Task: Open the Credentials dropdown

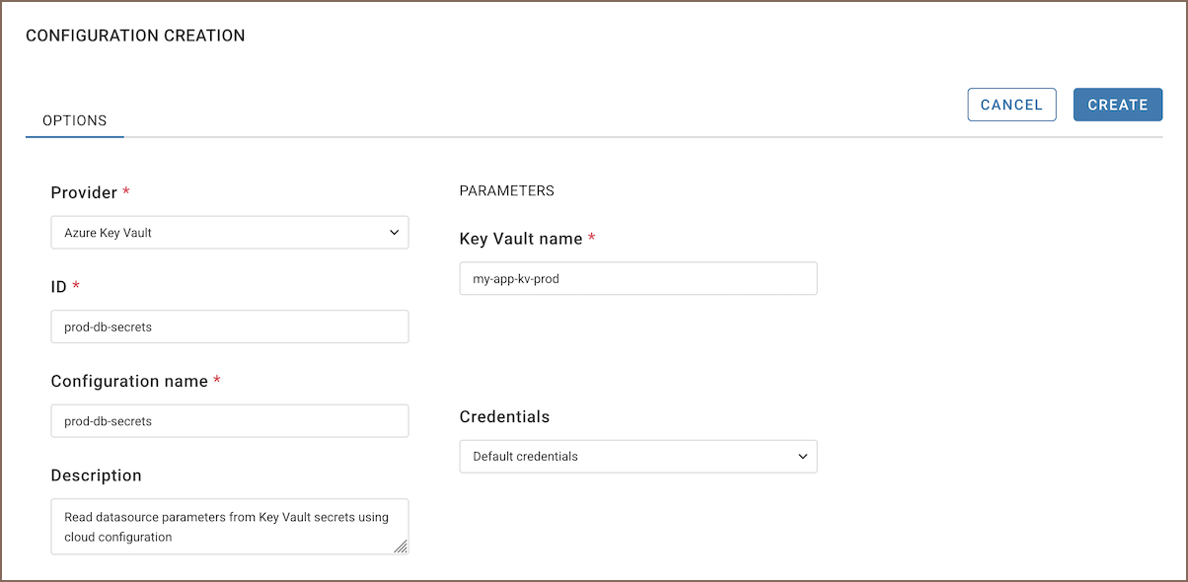Action: point(638,457)
